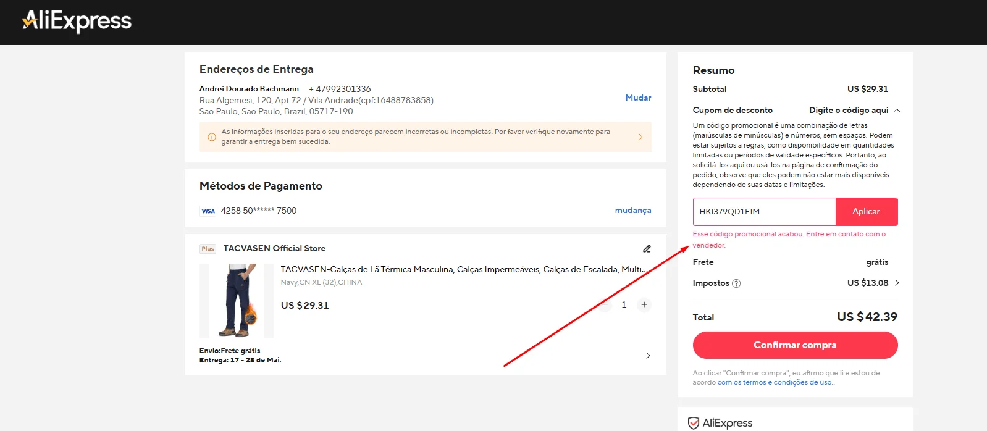Expand the Impostos details arrow
Viewport: 987px width, 431px height.
point(897,283)
